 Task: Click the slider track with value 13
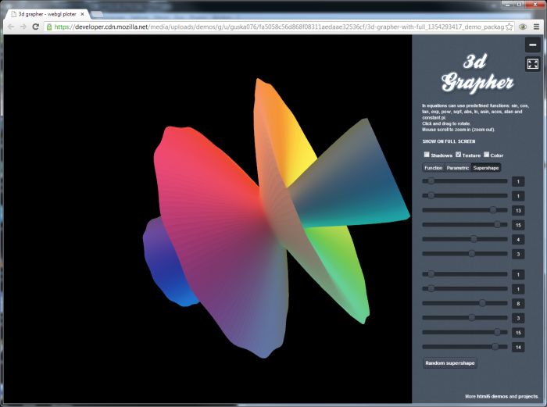point(465,210)
